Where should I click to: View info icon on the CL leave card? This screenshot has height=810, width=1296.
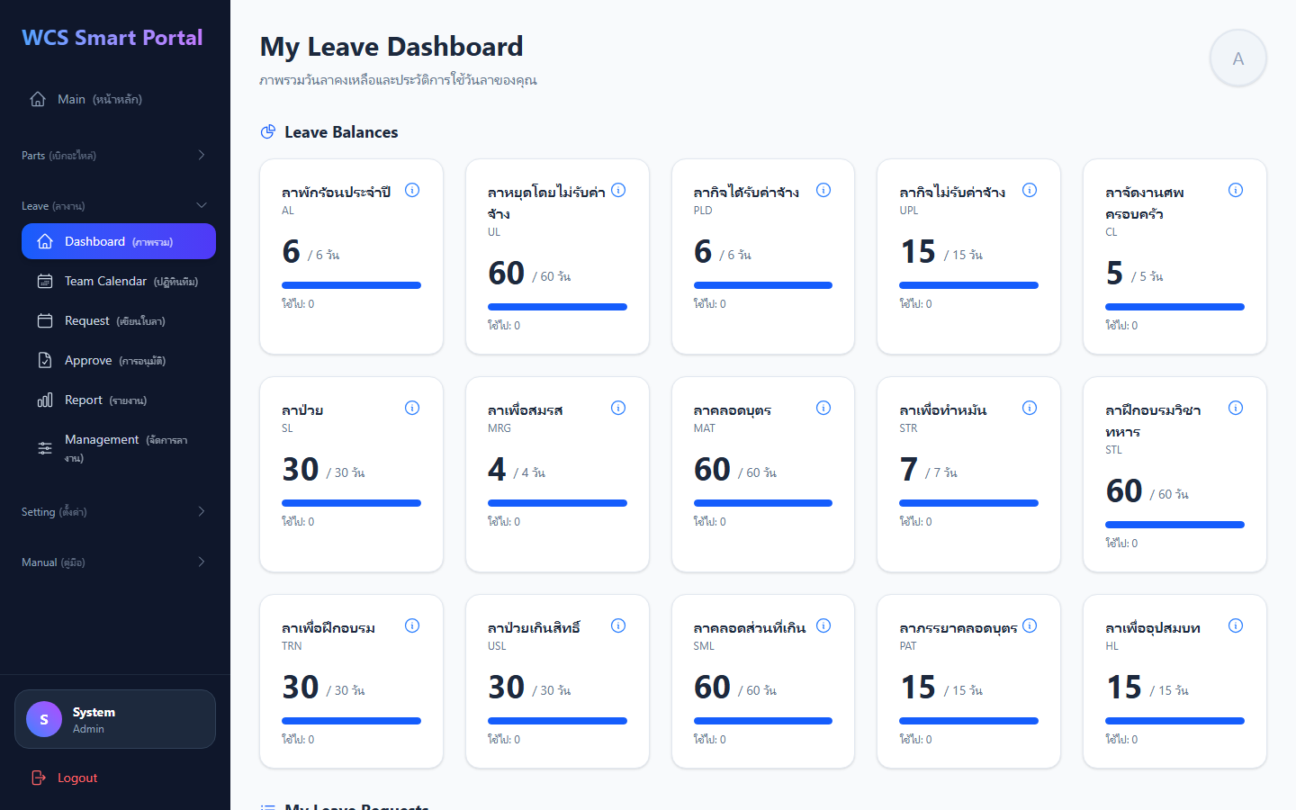(1236, 190)
